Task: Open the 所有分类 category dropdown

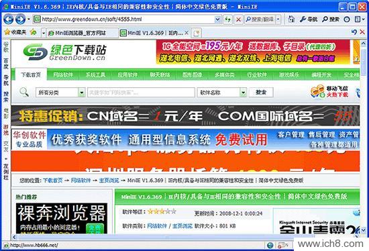Action: [60, 93]
